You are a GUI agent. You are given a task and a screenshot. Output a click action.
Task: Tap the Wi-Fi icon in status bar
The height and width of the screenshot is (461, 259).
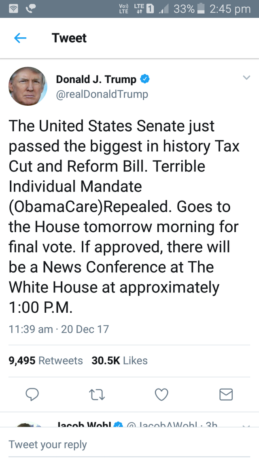point(13,9)
